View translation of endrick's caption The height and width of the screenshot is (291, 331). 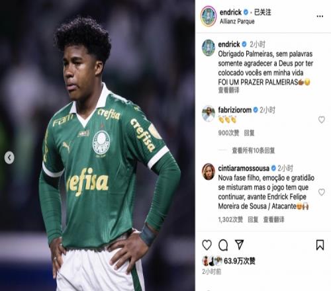point(228,90)
